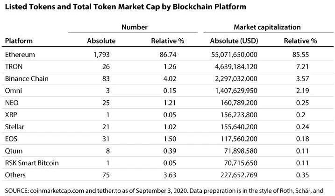Open coinmarketcap.com in source note
The width and height of the screenshot is (335, 196).
point(57,191)
